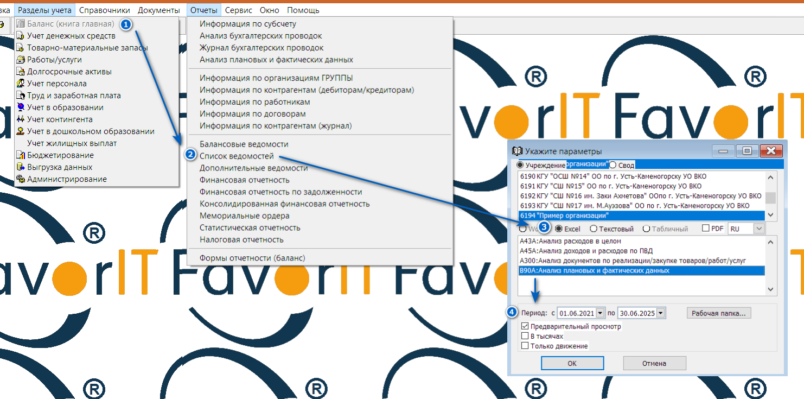The height and width of the screenshot is (399, 804).
Task: Click the Рабочая папка... button
Action: [x=719, y=313]
